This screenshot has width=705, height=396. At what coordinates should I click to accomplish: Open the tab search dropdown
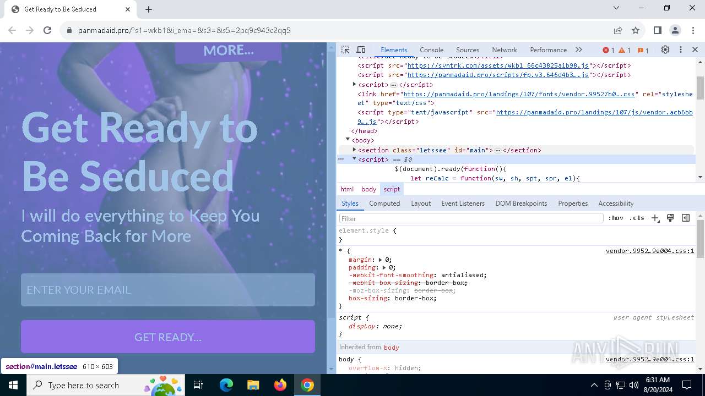click(x=616, y=8)
